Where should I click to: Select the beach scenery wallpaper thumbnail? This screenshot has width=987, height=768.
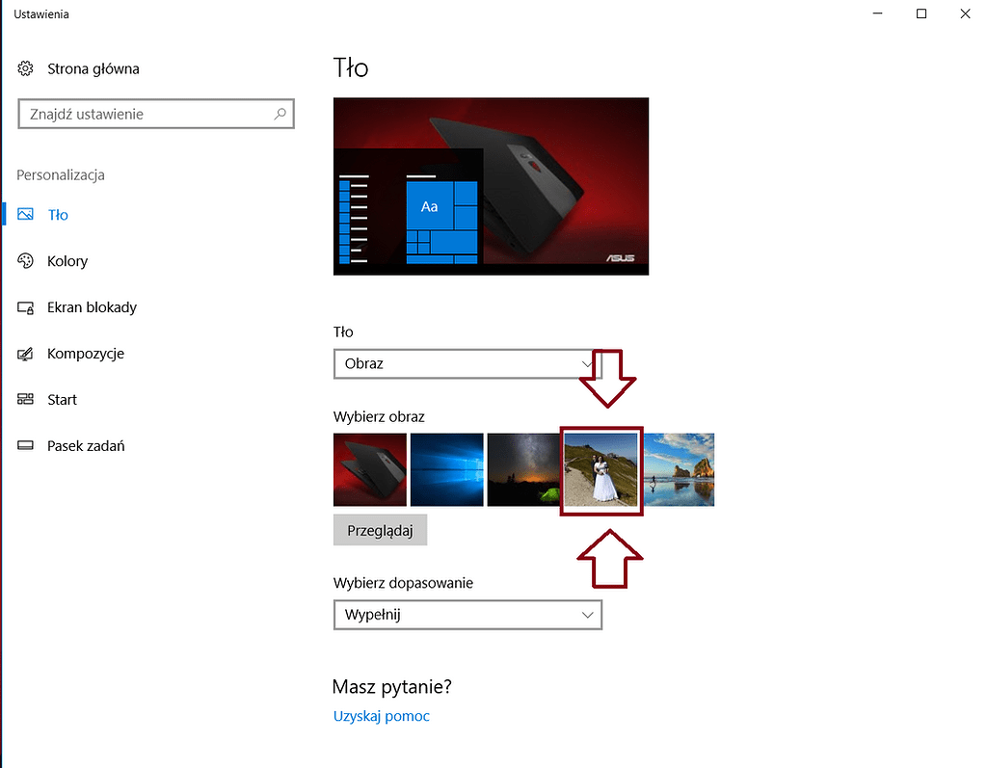click(x=679, y=470)
